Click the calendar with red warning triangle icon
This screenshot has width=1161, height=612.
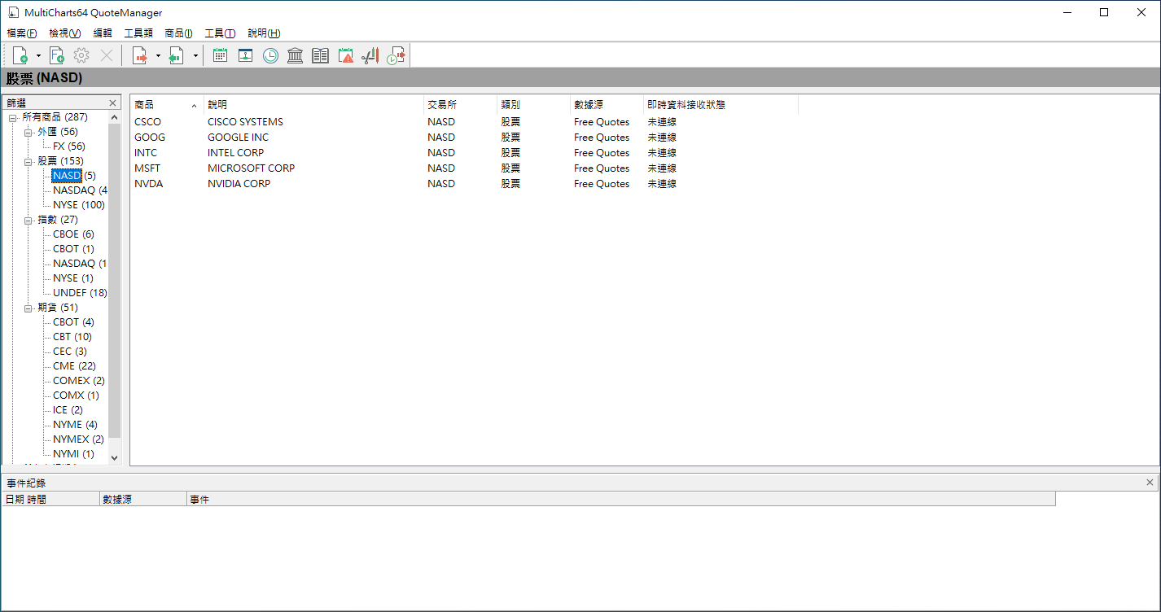[346, 55]
